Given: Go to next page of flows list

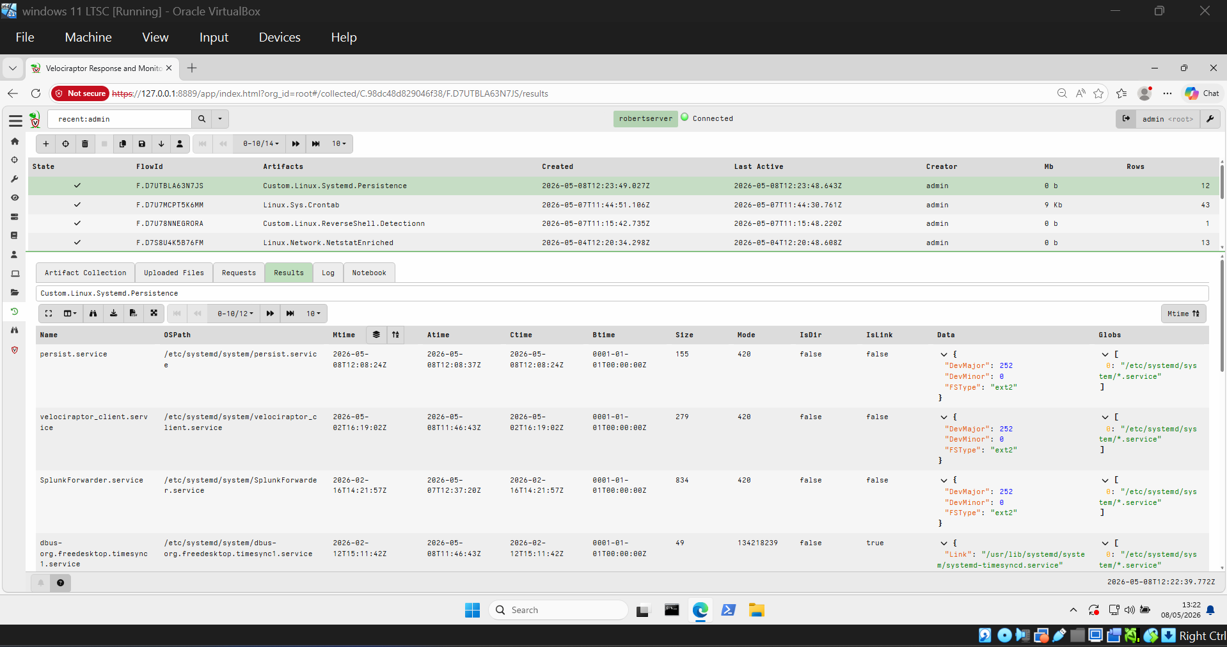Looking at the screenshot, I should (x=296, y=144).
